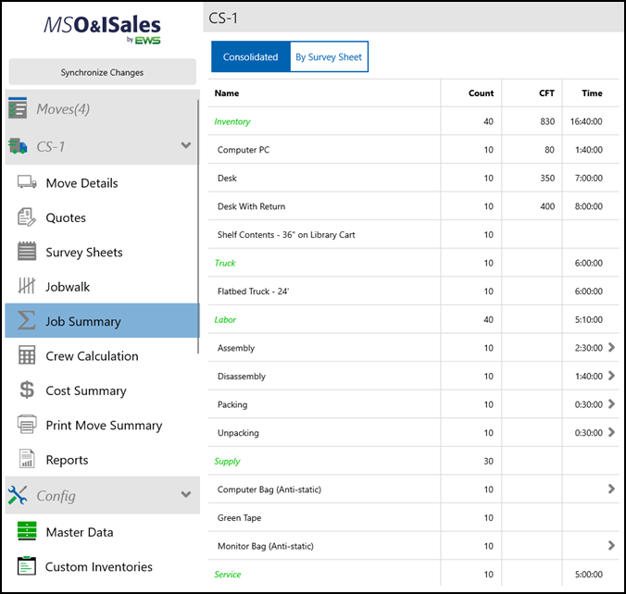Image resolution: width=626 pixels, height=594 pixels.
Task: Click the truck icon beside Move Details
Action: click(x=27, y=183)
